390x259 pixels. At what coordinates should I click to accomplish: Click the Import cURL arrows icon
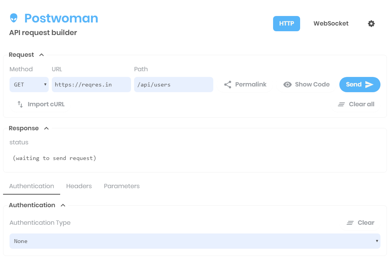click(20, 104)
